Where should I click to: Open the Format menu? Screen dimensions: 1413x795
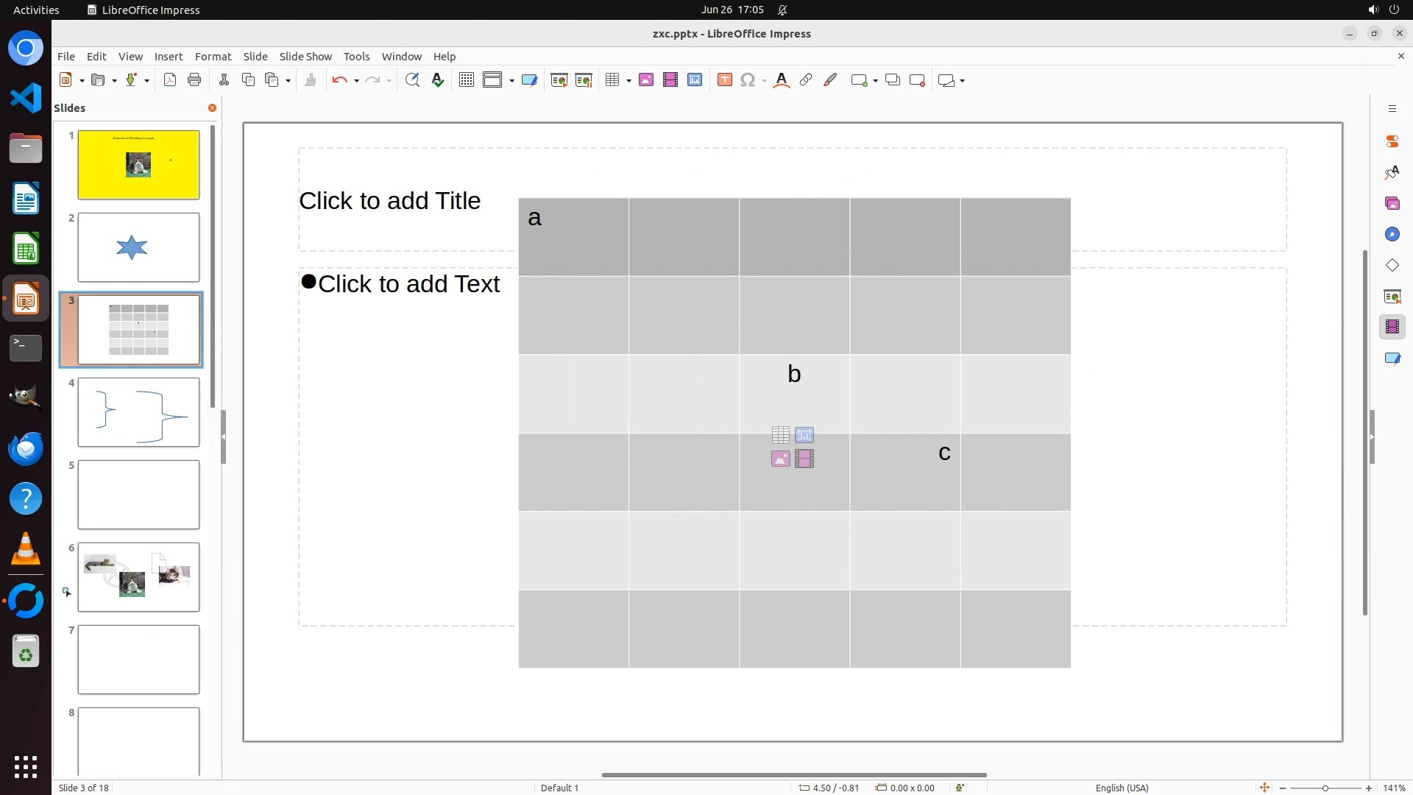213,56
